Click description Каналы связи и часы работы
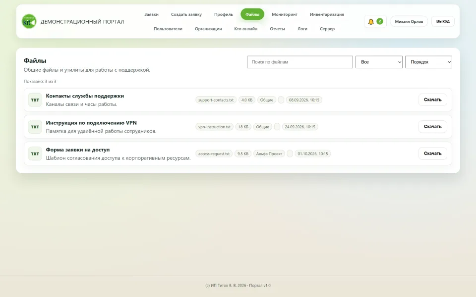Viewport: 476px width, 297px height. tap(81, 104)
